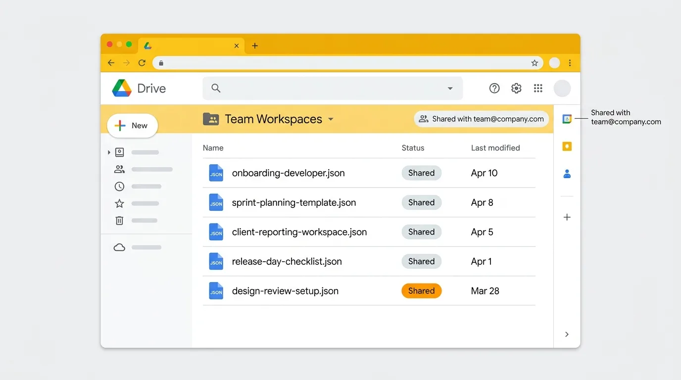The image size is (681, 380).
Task: Open Starred files via the star icon
Action: pyautogui.click(x=119, y=203)
